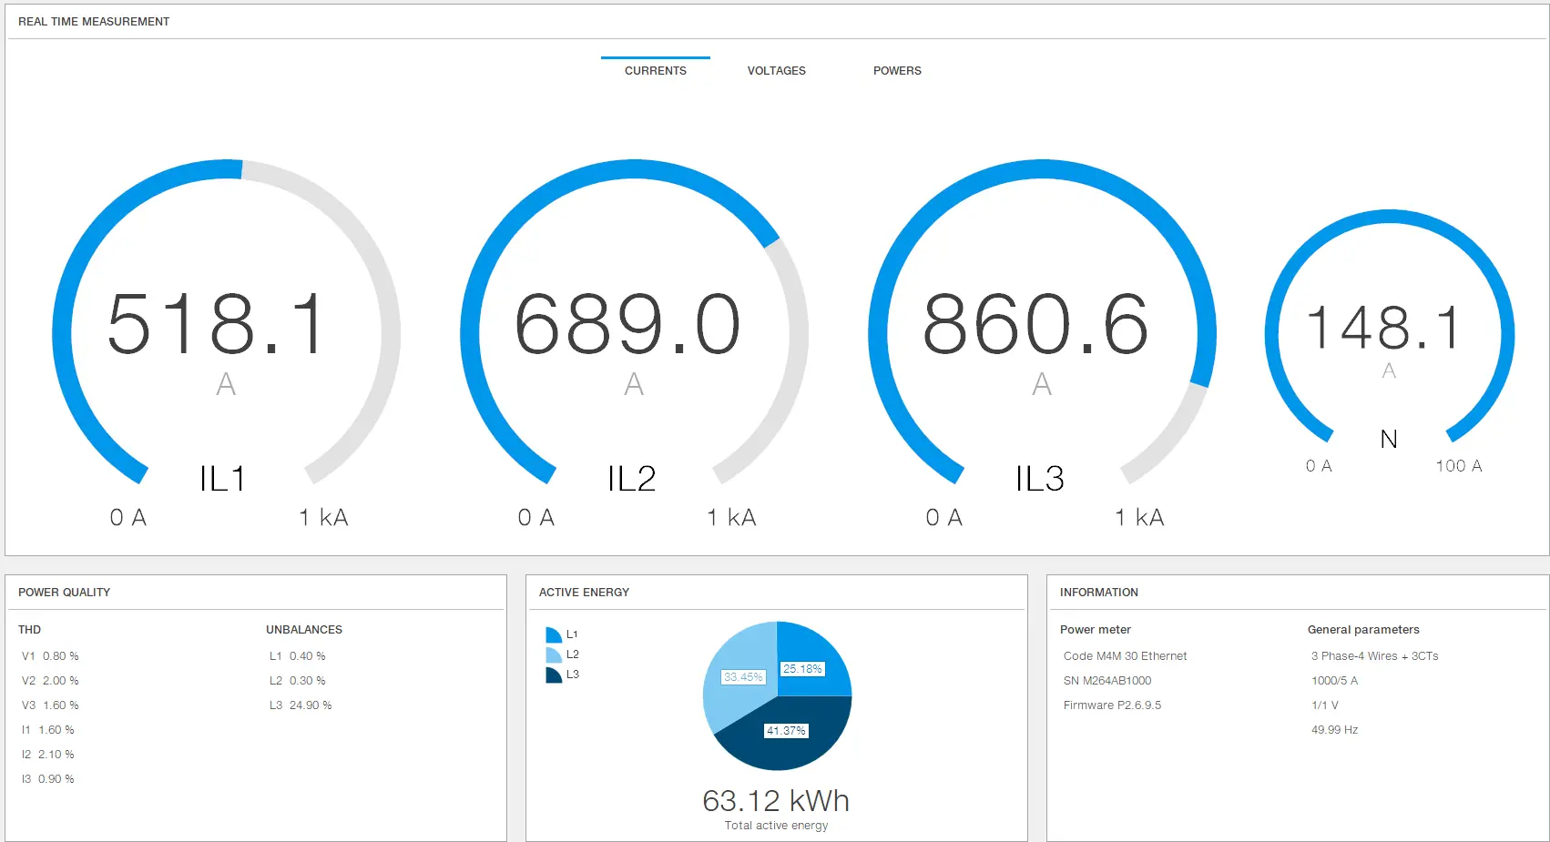This screenshot has width=1550, height=842.
Task: Click the V1 THD value row
Action: pyautogui.click(x=50, y=655)
